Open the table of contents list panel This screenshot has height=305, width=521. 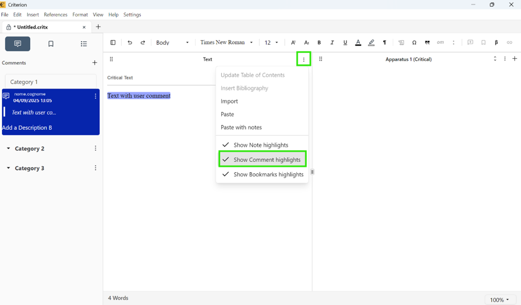pos(84,44)
